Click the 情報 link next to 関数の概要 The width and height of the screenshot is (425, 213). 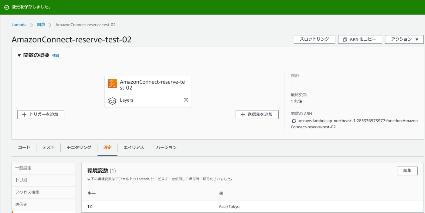pyautogui.click(x=56, y=56)
